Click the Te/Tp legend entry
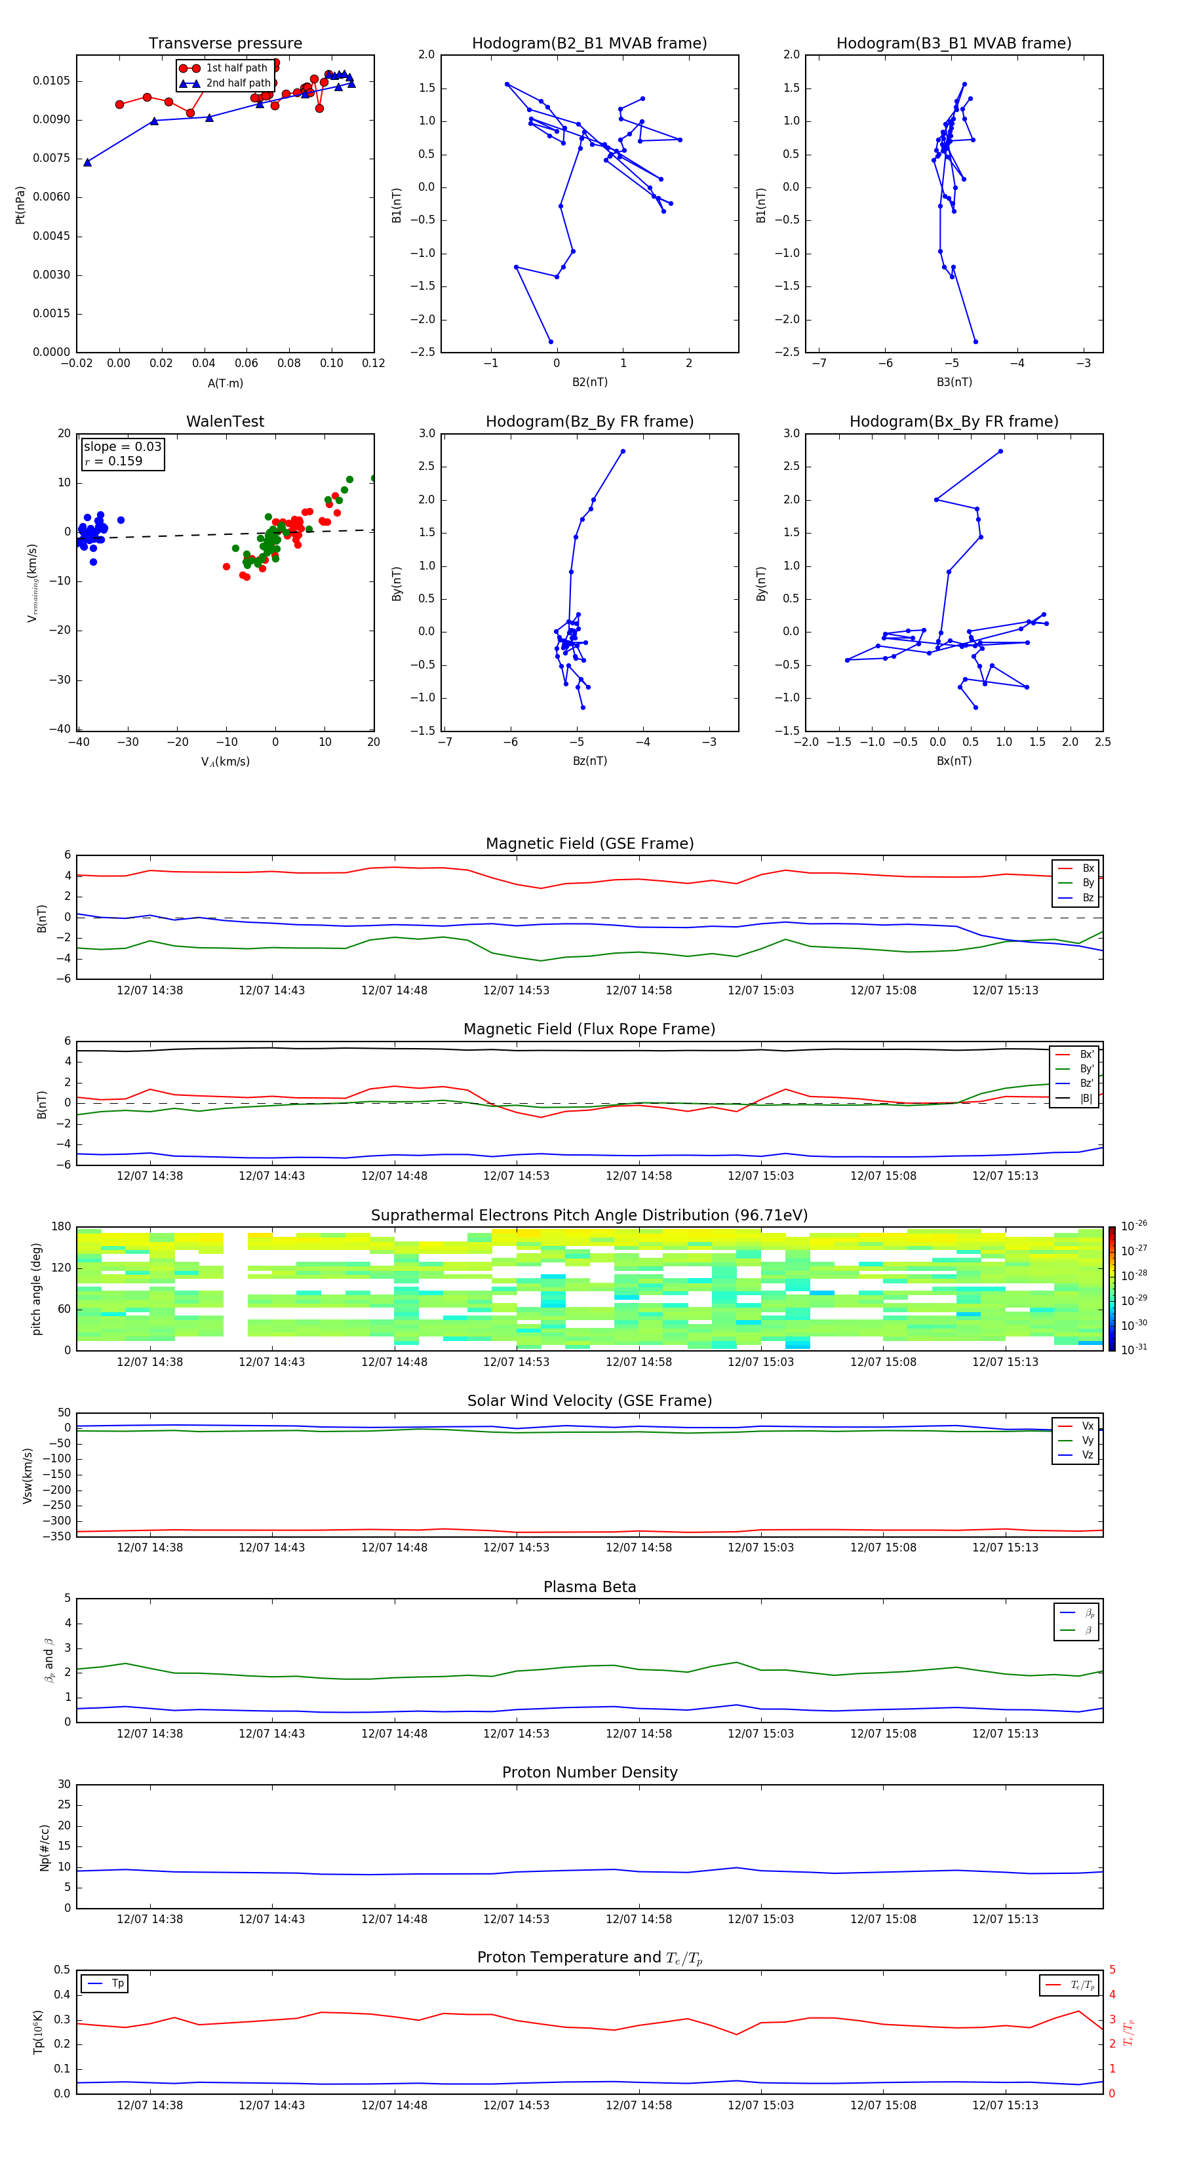Image resolution: width=1180 pixels, height=2163 pixels. click(x=1069, y=1985)
